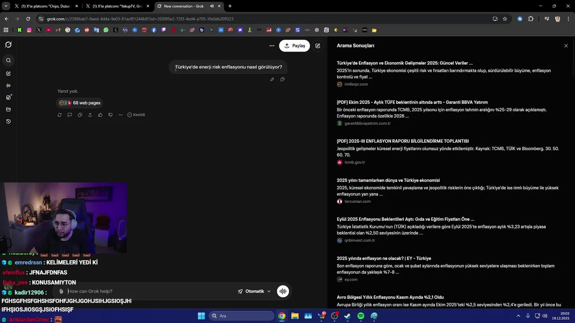Go back in browser
The width and height of the screenshot is (575, 323).
[6, 19]
